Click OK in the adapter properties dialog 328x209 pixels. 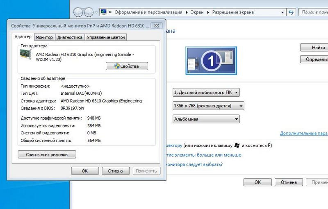(85, 171)
